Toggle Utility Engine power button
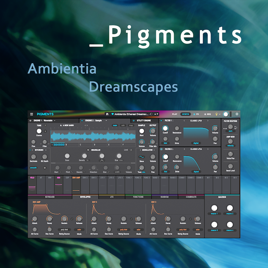The width and height of the screenshot is (268, 268). (134, 120)
